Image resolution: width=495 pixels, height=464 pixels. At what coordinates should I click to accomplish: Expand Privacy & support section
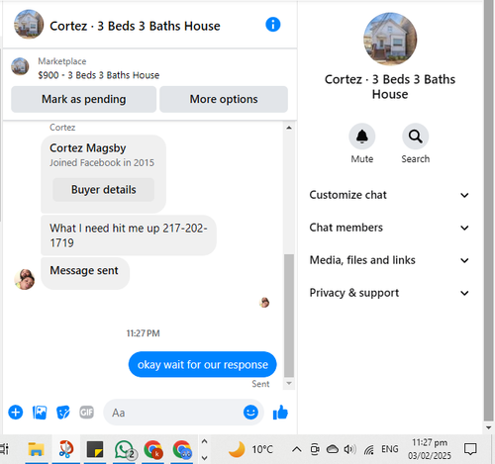point(389,293)
